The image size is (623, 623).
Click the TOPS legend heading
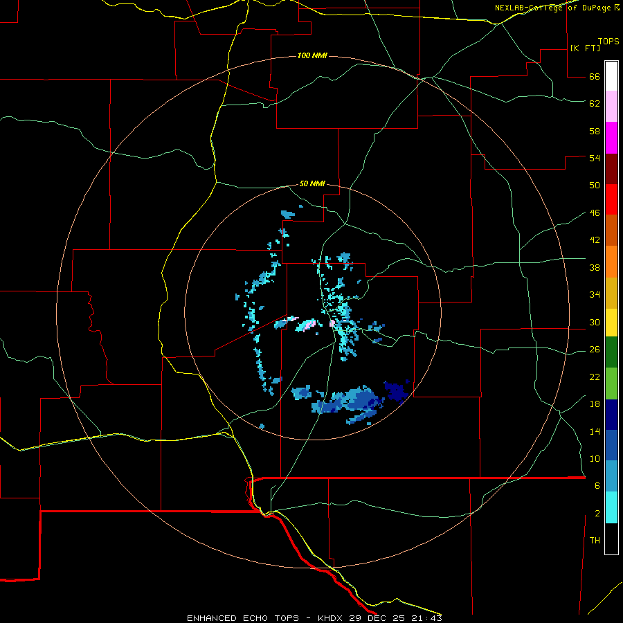[x=608, y=42]
